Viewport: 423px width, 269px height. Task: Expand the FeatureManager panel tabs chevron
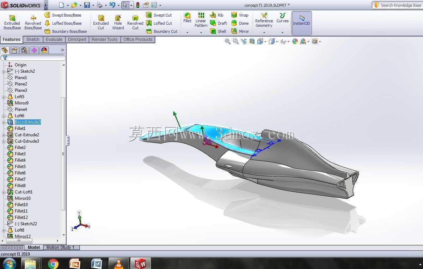(x=62, y=50)
